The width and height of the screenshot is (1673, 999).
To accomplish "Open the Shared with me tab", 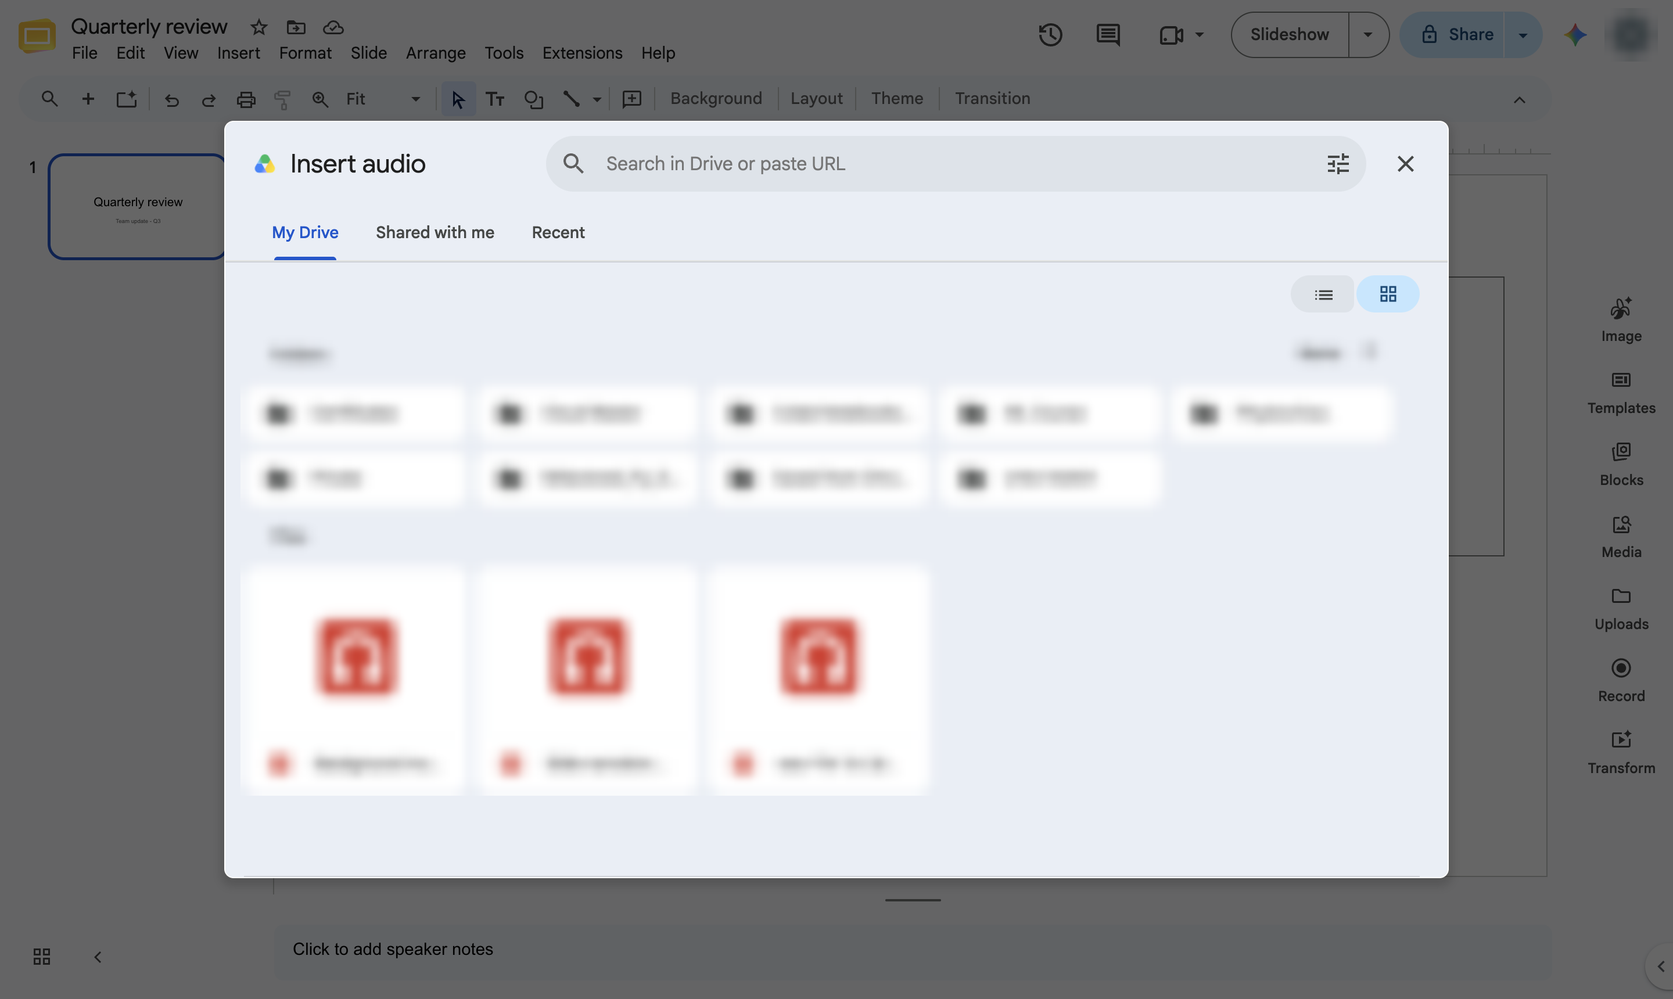I will 435,233.
